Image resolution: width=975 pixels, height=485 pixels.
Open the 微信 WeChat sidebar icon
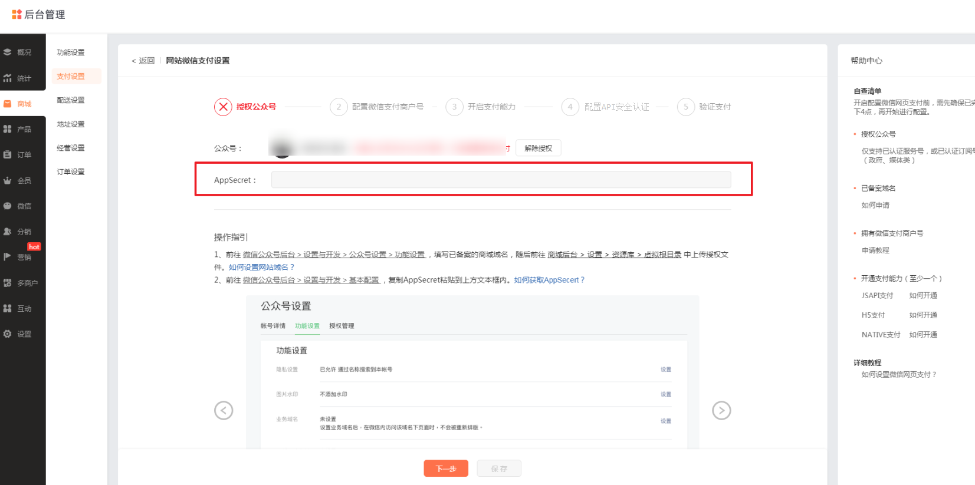point(7,206)
